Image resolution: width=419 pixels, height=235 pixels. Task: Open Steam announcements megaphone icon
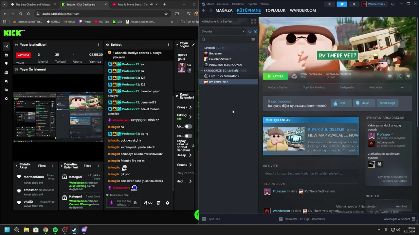342,4
